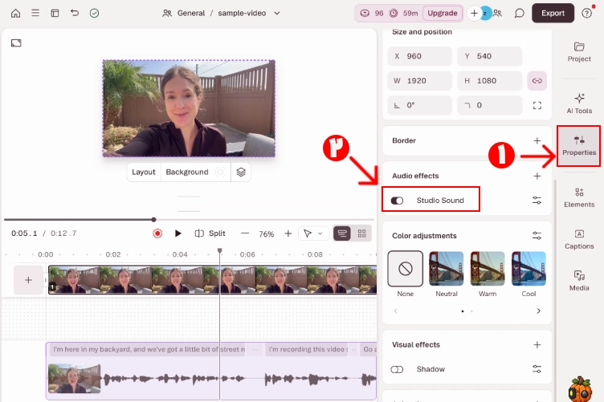
Task: Click the 96 credits indicator
Action: click(x=372, y=13)
